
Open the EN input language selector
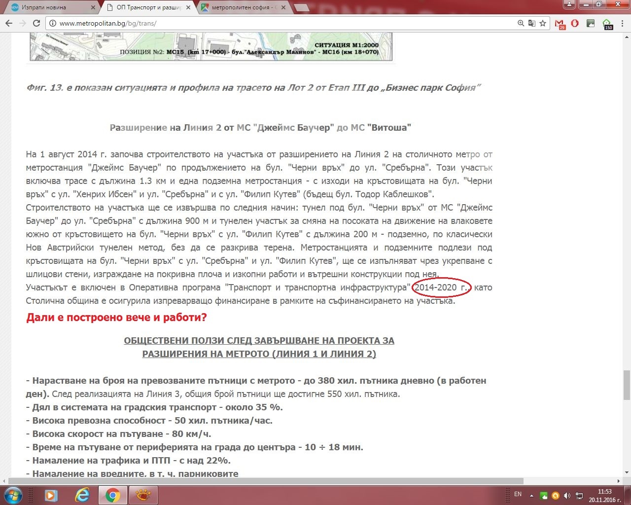pos(518,494)
